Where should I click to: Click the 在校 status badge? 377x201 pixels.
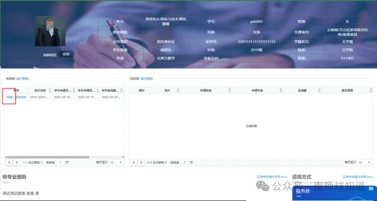click(66, 54)
